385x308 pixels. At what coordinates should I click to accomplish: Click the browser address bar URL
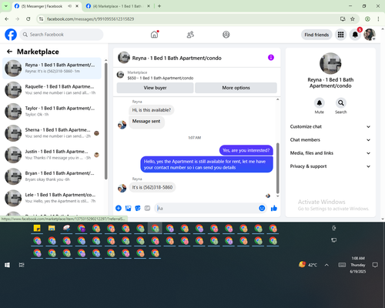coord(90,19)
